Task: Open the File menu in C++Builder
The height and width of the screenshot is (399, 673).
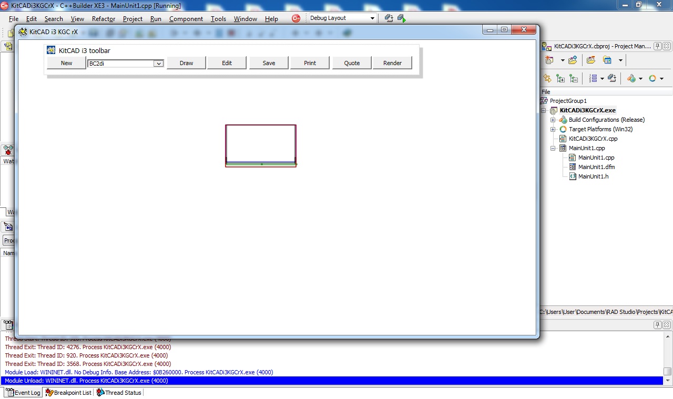Action: tap(14, 19)
